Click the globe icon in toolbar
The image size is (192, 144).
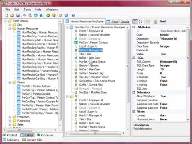(x=66, y=15)
